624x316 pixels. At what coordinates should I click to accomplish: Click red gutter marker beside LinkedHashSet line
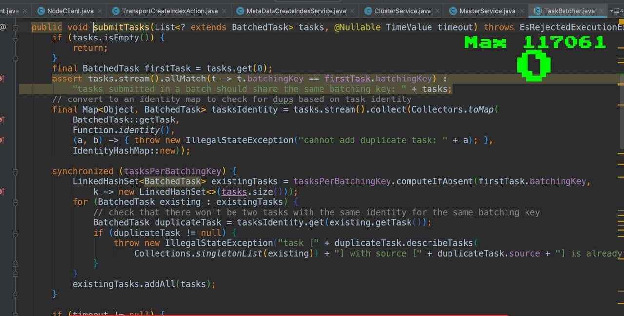pos(2,192)
